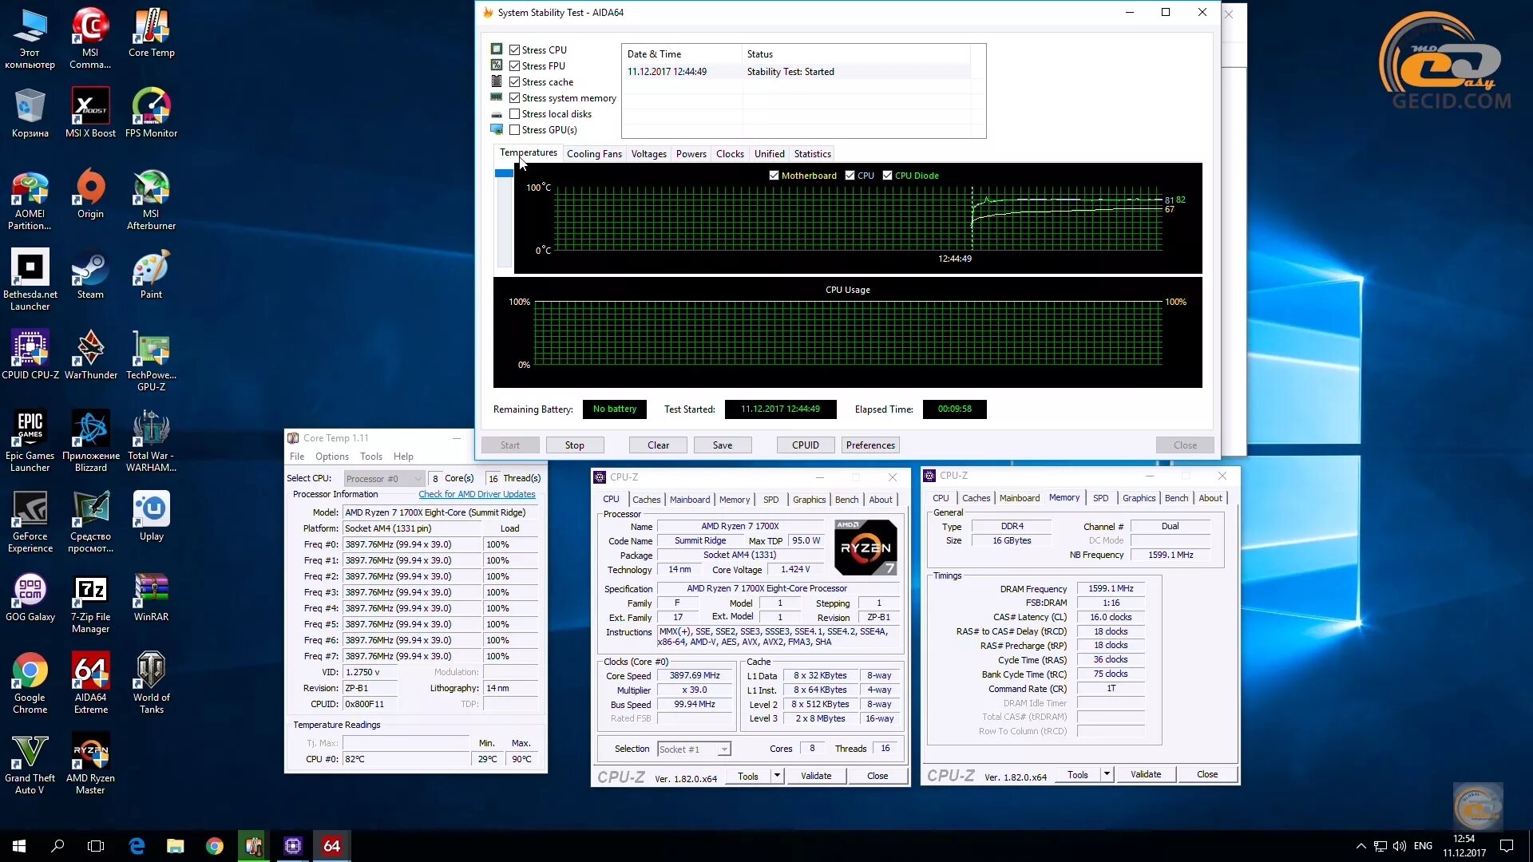Open Microsoft Edge from taskbar
The width and height of the screenshot is (1533, 862).
point(137,845)
